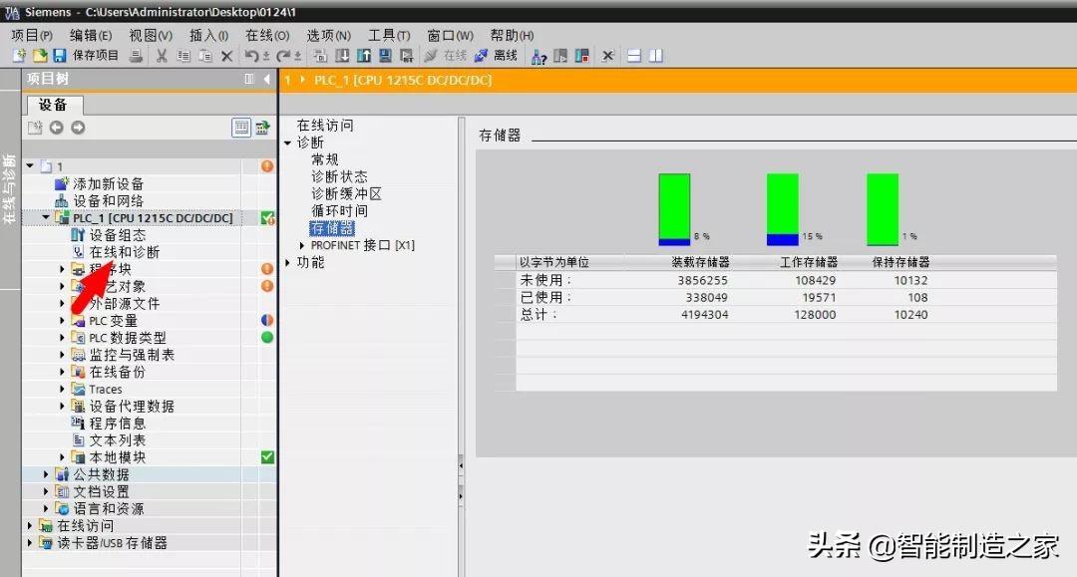Split editor space horizontally
Viewport: 1077px width, 577px height.
click(x=634, y=56)
